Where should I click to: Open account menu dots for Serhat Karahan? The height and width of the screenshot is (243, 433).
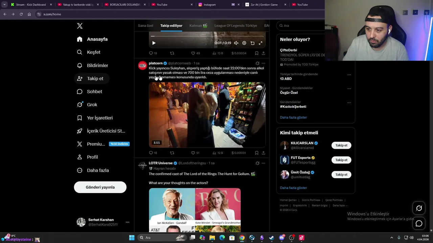tap(127, 222)
